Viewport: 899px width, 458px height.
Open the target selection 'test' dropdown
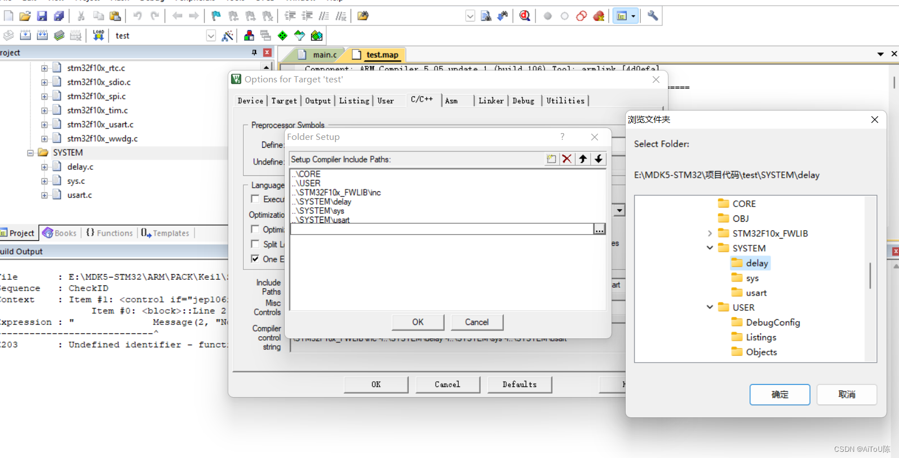211,36
